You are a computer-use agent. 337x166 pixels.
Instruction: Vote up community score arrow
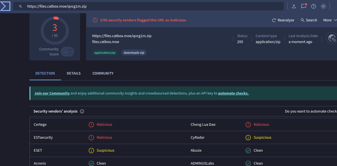click(x=70, y=50)
